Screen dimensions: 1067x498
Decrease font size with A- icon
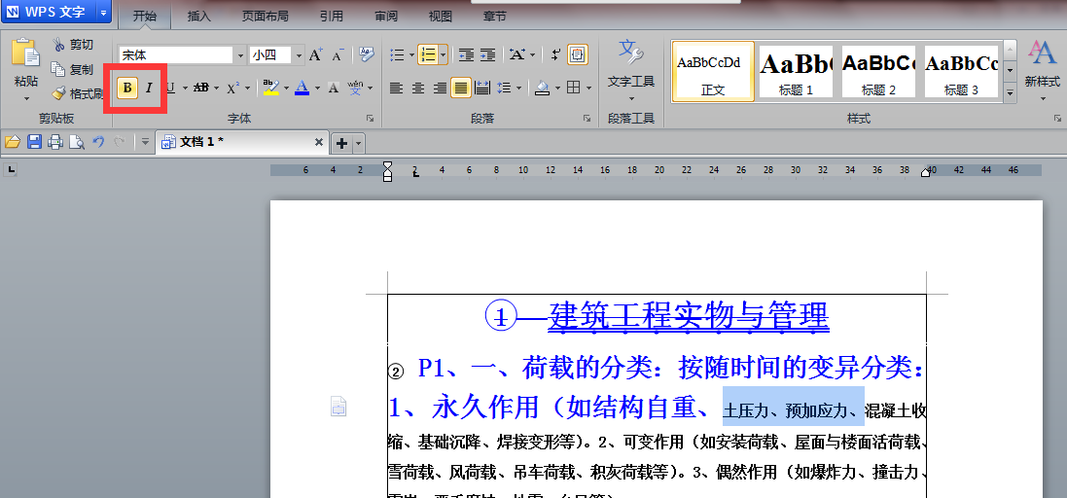[338, 55]
